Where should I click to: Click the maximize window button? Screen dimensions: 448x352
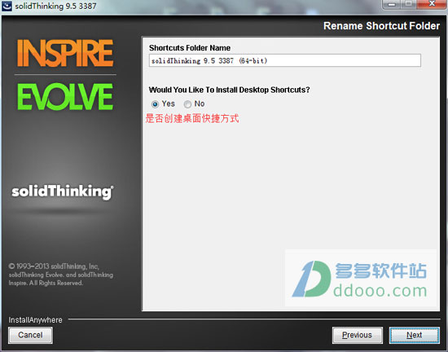tap(409, 4)
